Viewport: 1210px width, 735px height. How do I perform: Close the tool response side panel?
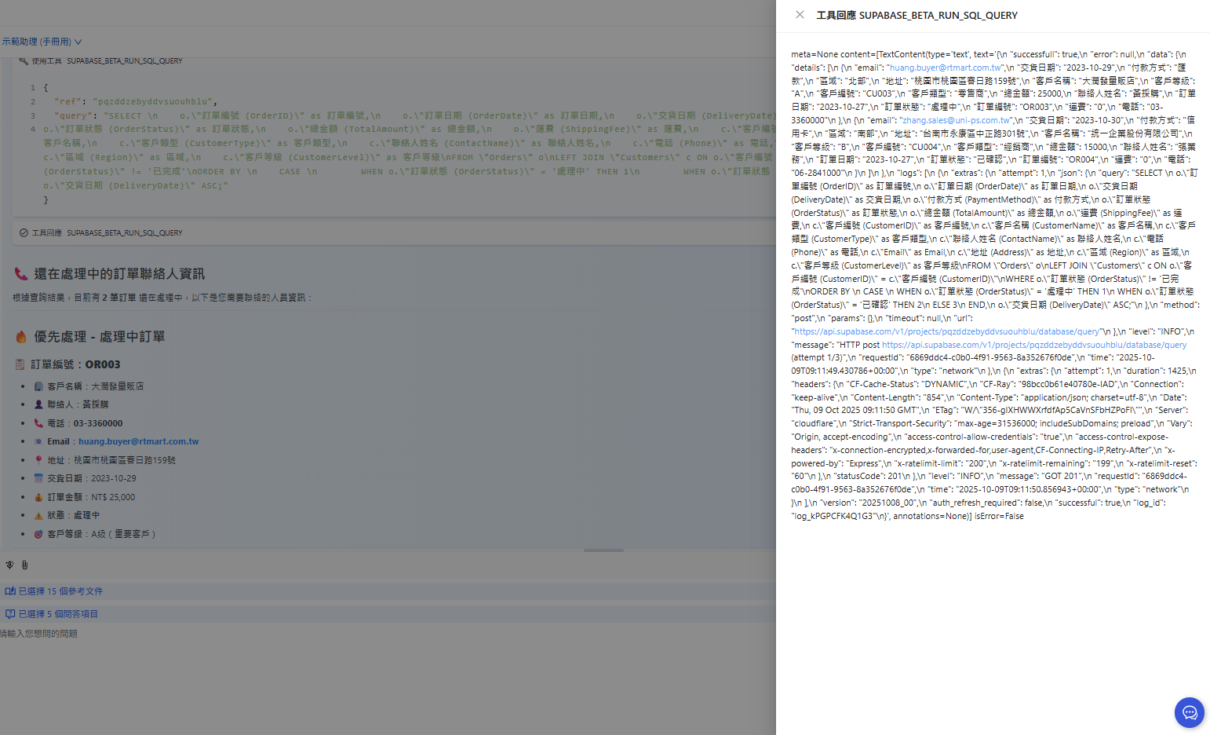coord(800,15)
